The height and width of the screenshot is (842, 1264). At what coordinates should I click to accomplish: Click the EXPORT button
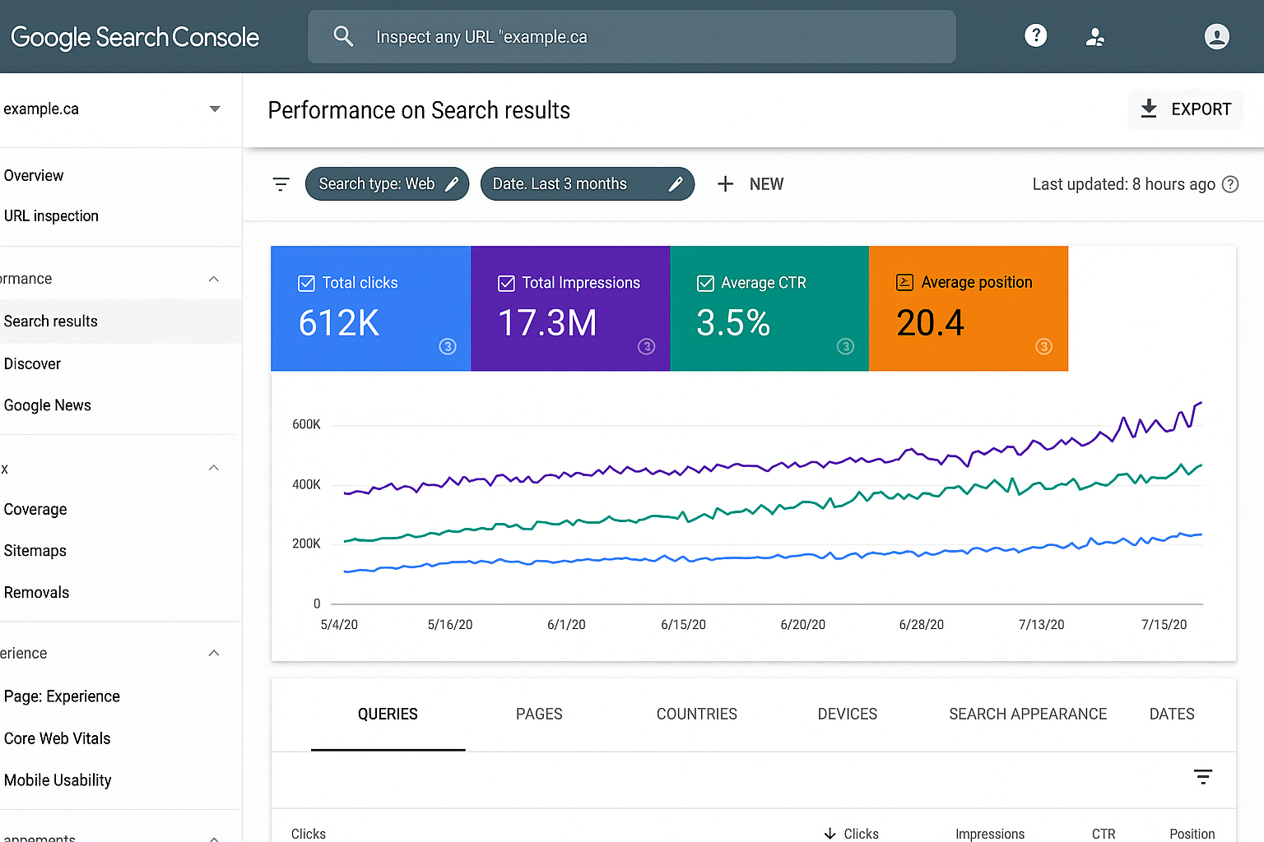point(1185,109)
